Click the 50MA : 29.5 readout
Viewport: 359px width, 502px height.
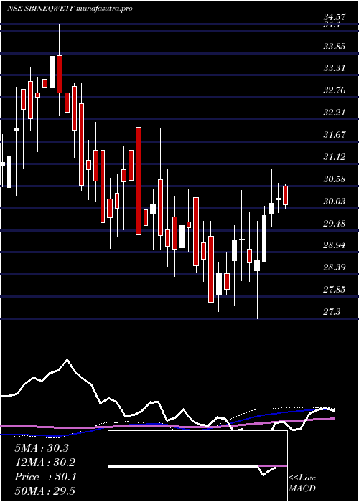(x=45, y=491)
